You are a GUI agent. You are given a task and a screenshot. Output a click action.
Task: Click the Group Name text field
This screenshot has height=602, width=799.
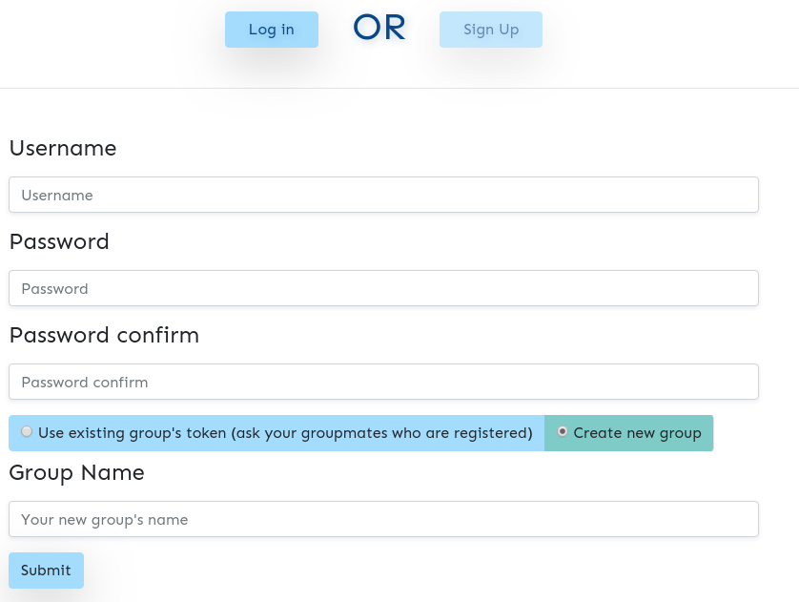383,519
